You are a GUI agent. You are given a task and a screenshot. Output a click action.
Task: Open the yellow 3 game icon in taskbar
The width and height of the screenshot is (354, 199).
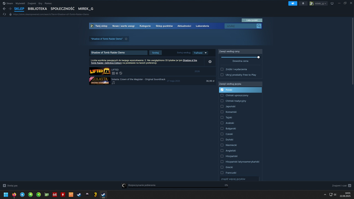pyautogui.click(x=95, y=195)
